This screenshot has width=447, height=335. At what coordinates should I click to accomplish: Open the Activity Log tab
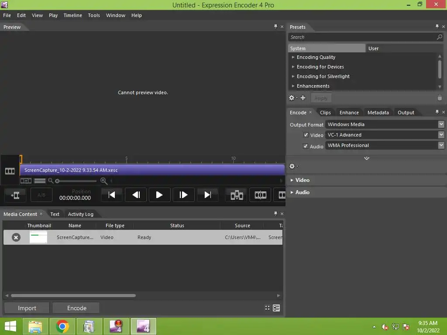click(x=81, y=214)
